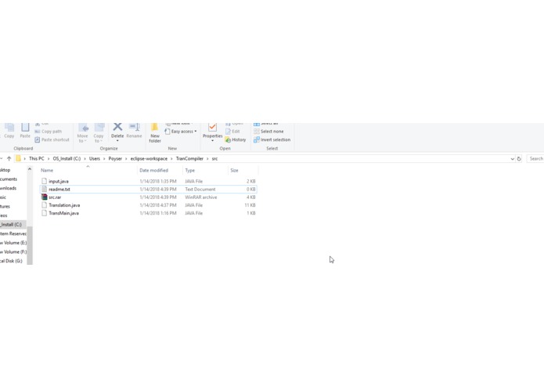Click the Search input box
The height and width of the screenshot is (387, 544).
pyautogui.click(x=535, y=158)
